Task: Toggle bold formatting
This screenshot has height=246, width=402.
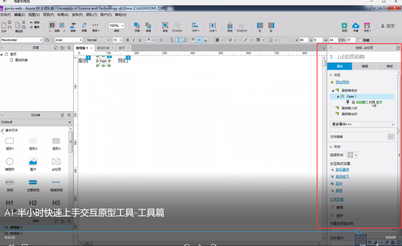Action: pyautogui.click(x=128, y=40)
